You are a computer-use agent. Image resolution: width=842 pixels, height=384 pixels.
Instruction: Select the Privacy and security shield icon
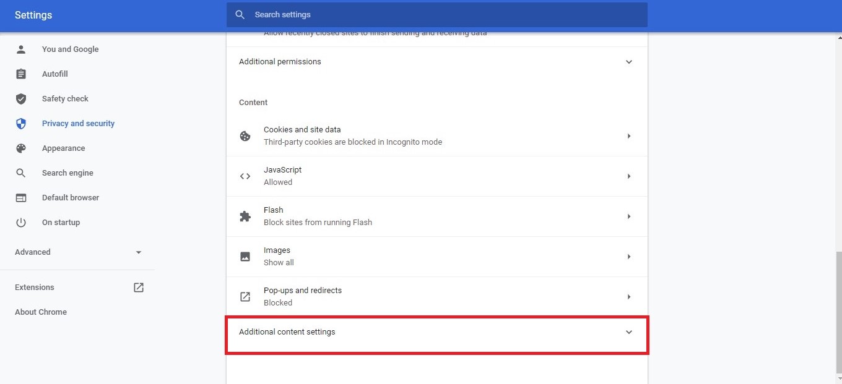point(21,123)
